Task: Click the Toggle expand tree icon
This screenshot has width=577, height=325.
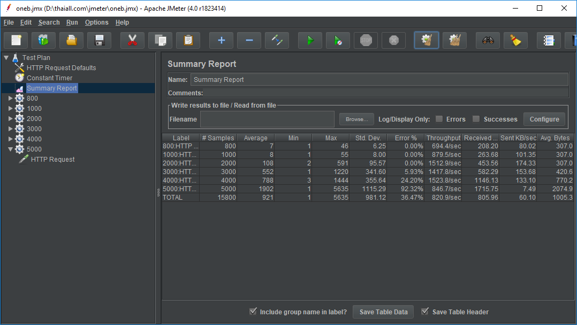Action: point(277,40)
